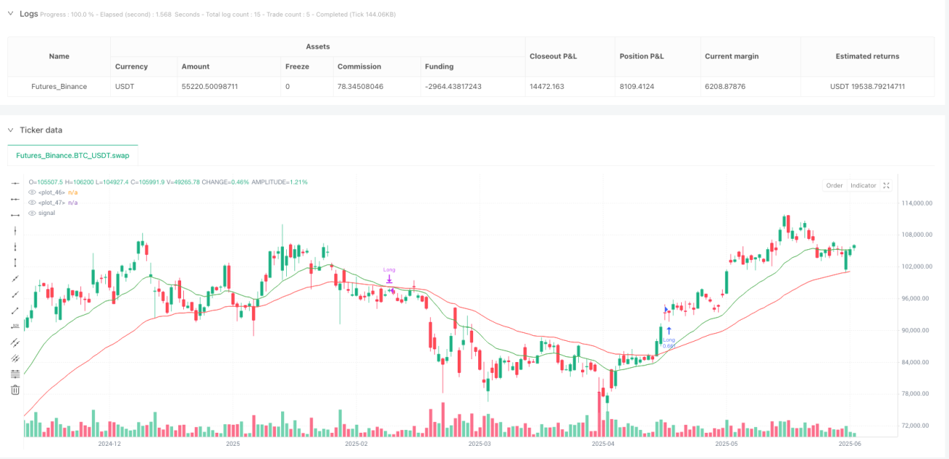Select the Fibonacci lines tool icon
Screen dimensions: 949x459
click(15, 374)
